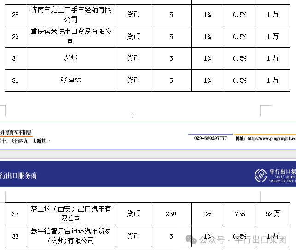Click row number 33
The height and width of the screenshot is (252, 296).
tap(15, 236)
